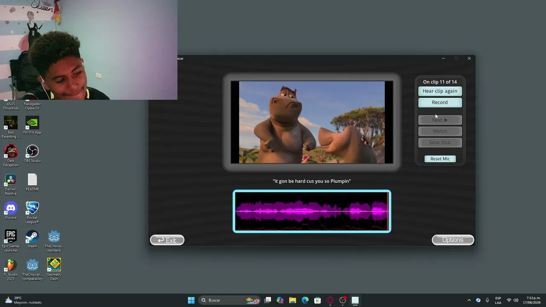This screenshot has height=307, width=546.
Task: Launch FL Studio 2025 from desktop
Action: 11,269
